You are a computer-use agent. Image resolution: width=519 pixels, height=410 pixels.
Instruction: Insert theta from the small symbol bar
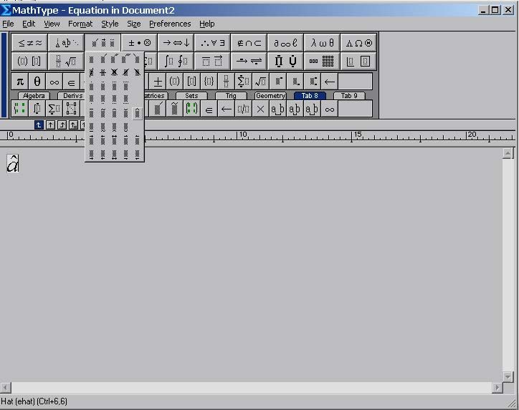[37, 82]
